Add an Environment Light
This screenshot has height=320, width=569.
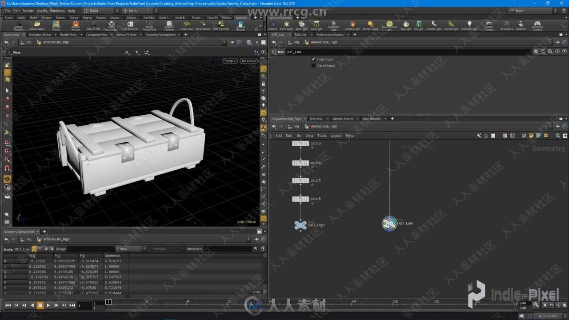389,26
